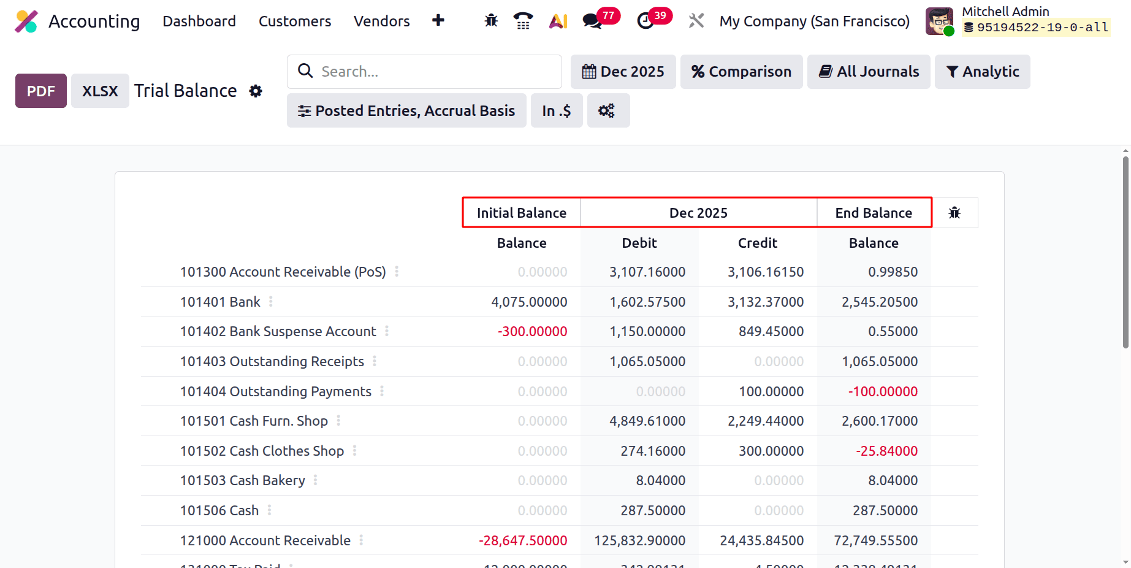
Task: Open the activities clock showing 39
Action: coord(654,19)
